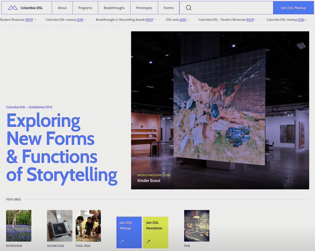
Task: Click arrow icon on Join DSL Meetup tile
Action: 122,242
